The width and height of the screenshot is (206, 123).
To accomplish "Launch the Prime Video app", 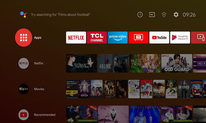I will coord(118,38).
